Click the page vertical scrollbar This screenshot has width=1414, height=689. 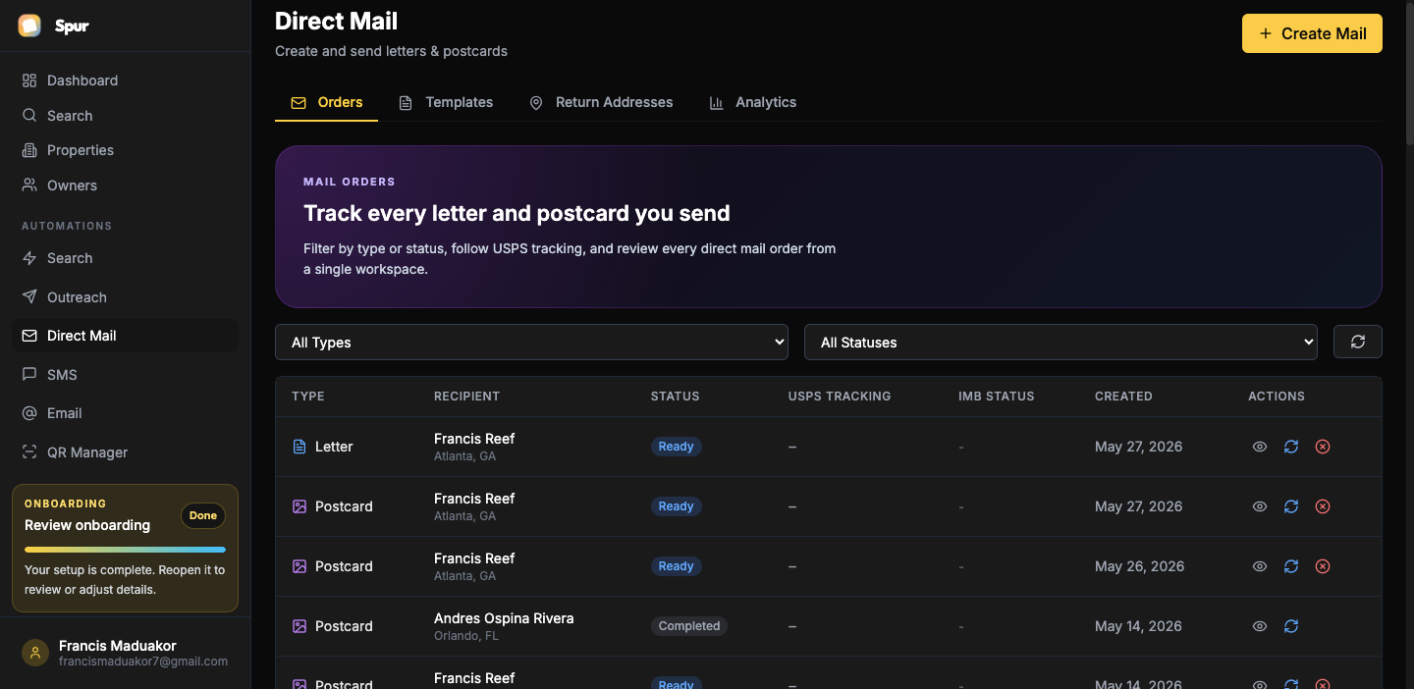click(1409, 74)
